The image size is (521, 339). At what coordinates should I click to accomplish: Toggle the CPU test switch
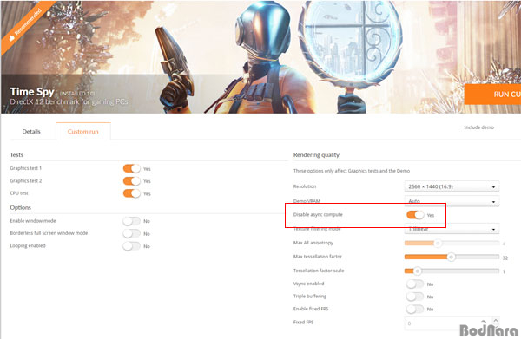tap(132, 193)
